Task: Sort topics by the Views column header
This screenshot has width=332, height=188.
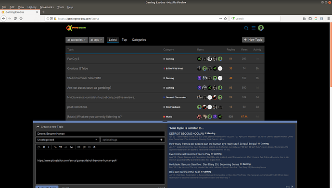Action: point(244,49)
